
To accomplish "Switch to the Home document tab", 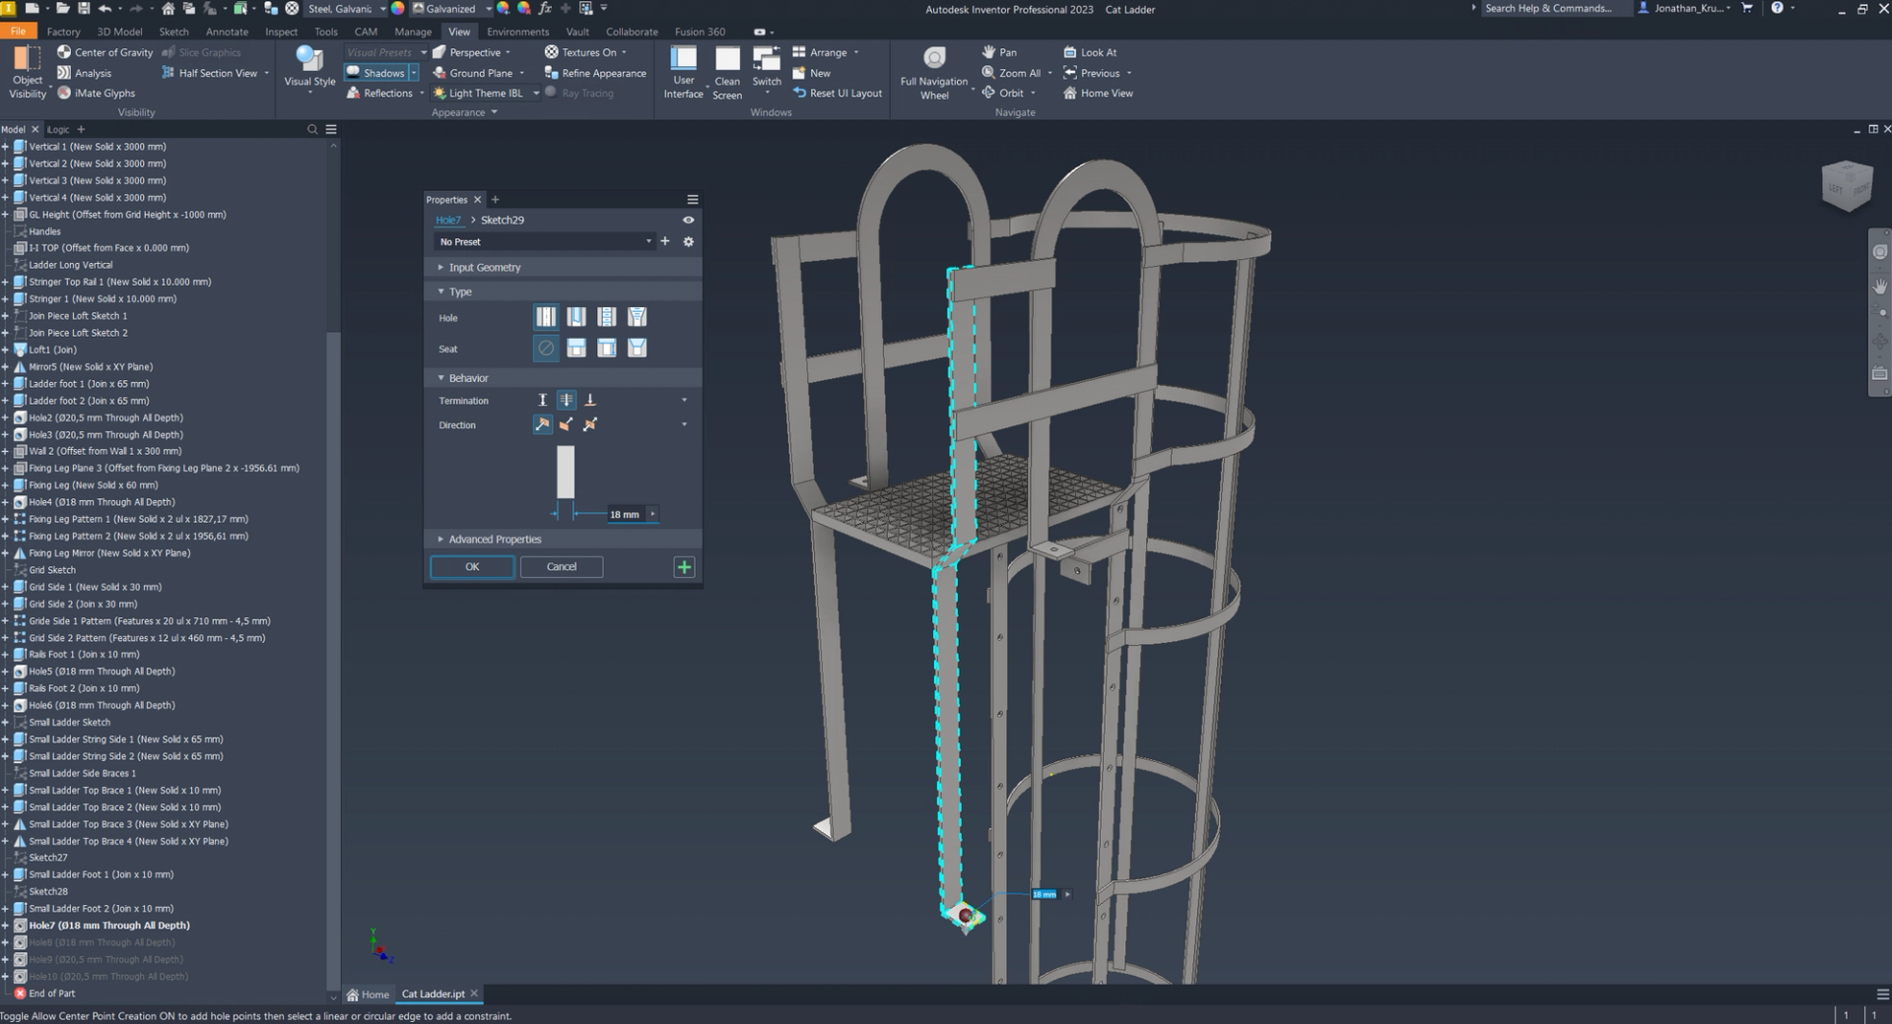I will coord(369,994).
